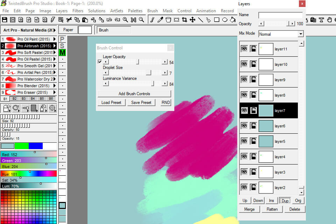This screenshot has width=336, height=224.
Task: Select the Brush tool icon
Action: [x=152, y=20]
